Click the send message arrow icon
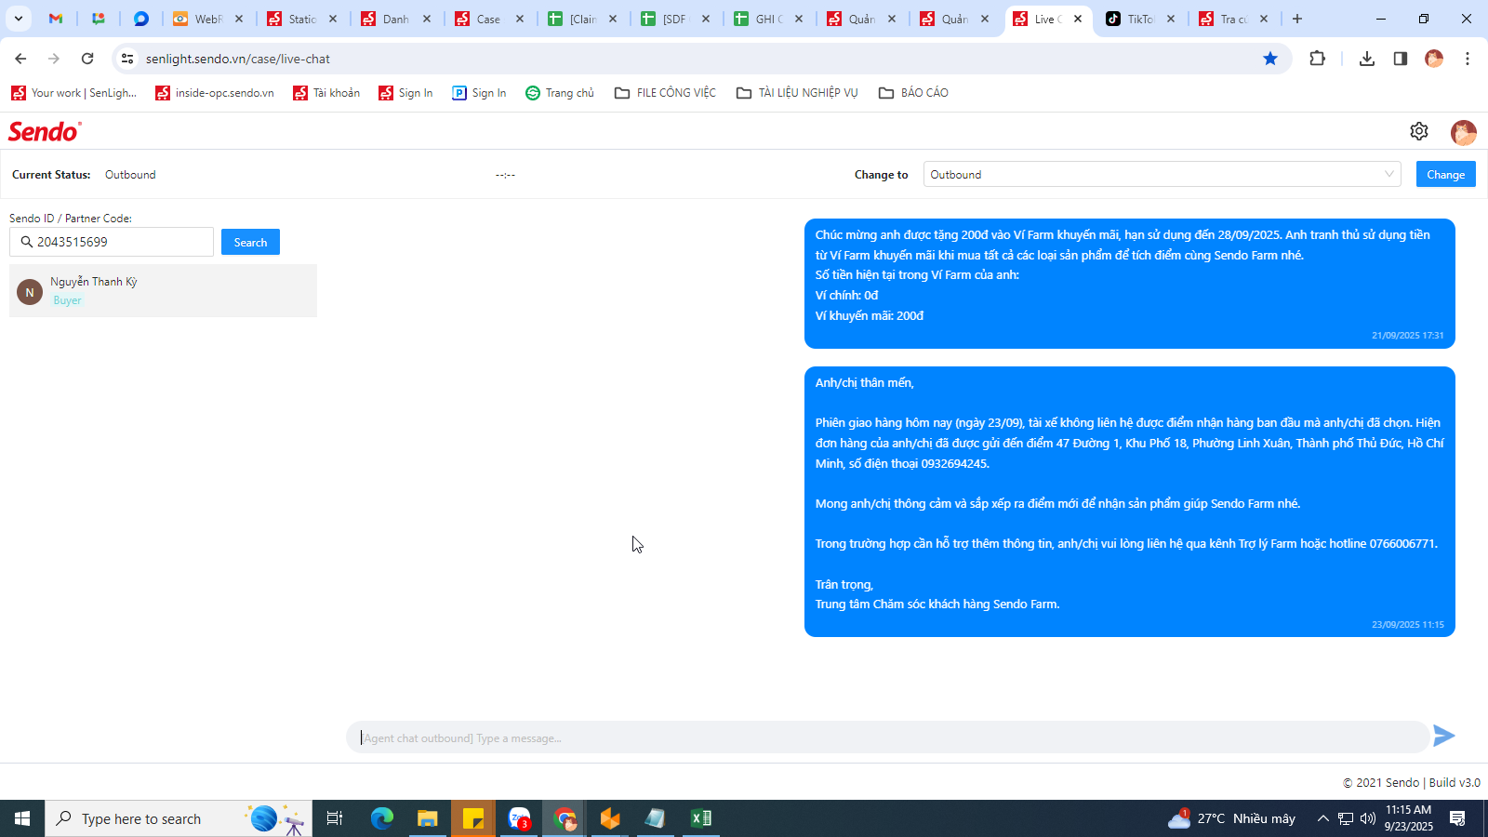 [x=1443, y=736]
